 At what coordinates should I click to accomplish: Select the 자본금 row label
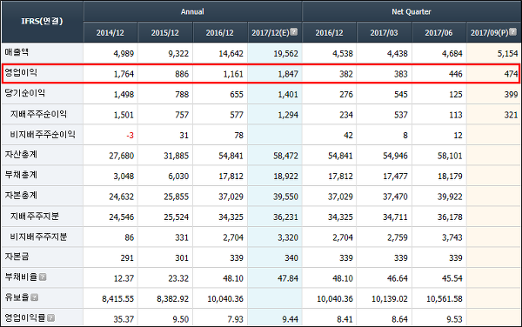tap(17, 257)
